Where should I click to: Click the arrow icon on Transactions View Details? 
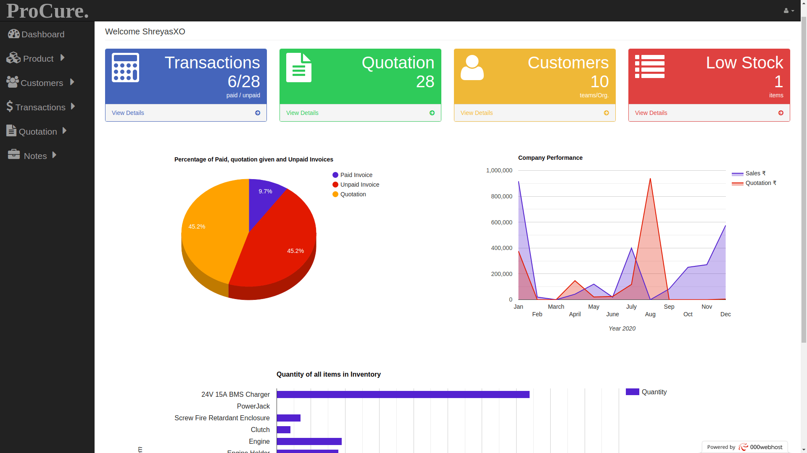[258, 113]
